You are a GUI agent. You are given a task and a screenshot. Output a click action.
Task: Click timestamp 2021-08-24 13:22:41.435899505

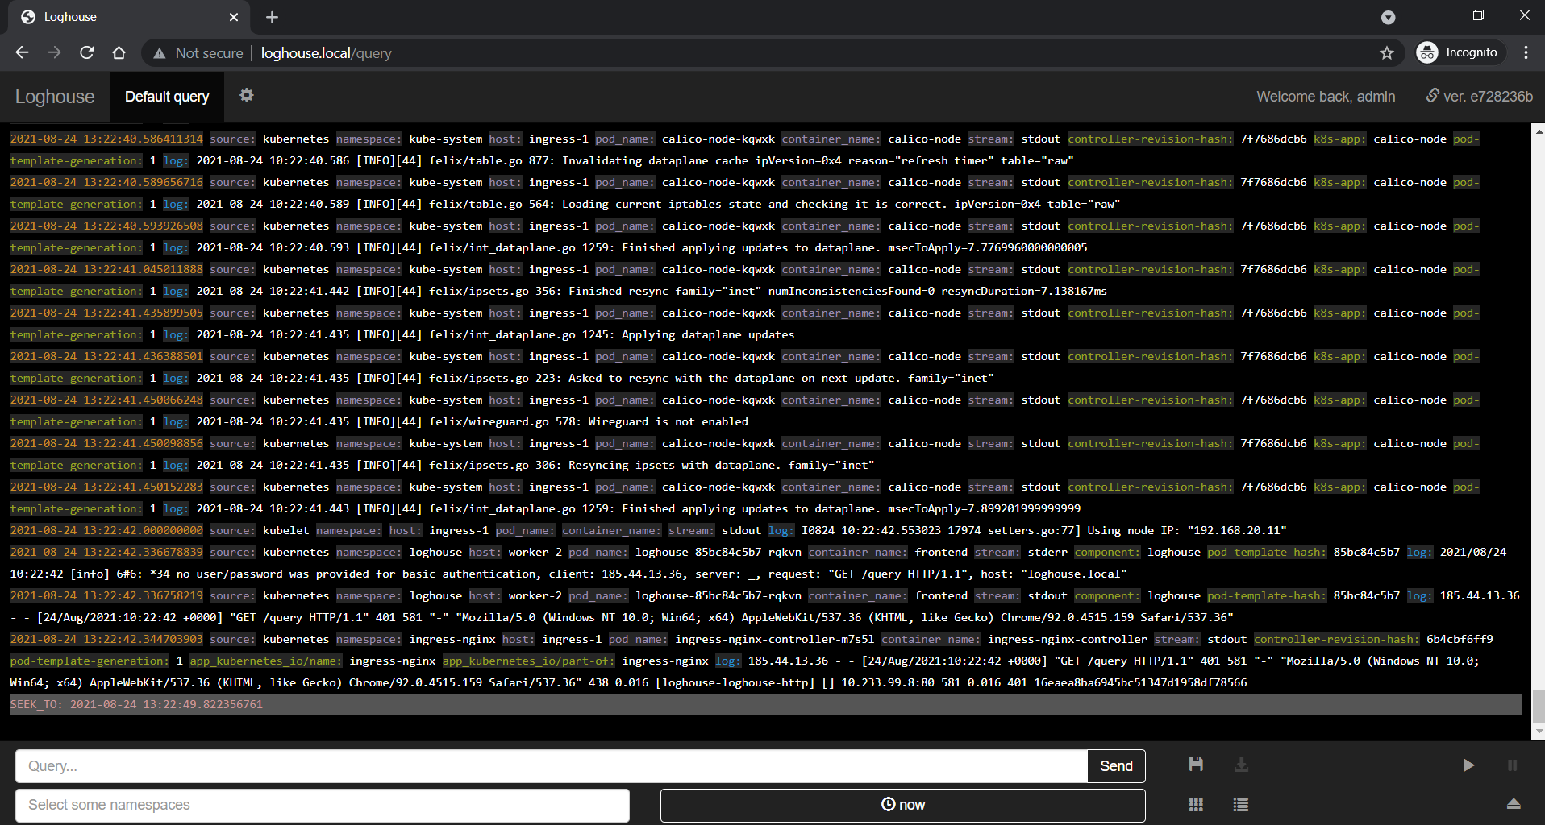tap(106, 313)
